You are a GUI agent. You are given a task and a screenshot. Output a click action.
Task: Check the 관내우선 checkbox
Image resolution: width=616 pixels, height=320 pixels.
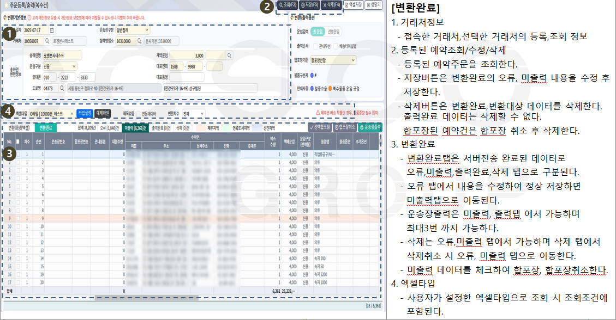pos(315,46)
